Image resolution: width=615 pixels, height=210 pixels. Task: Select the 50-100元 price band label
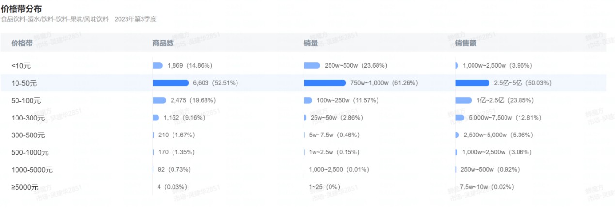(26, 101)
